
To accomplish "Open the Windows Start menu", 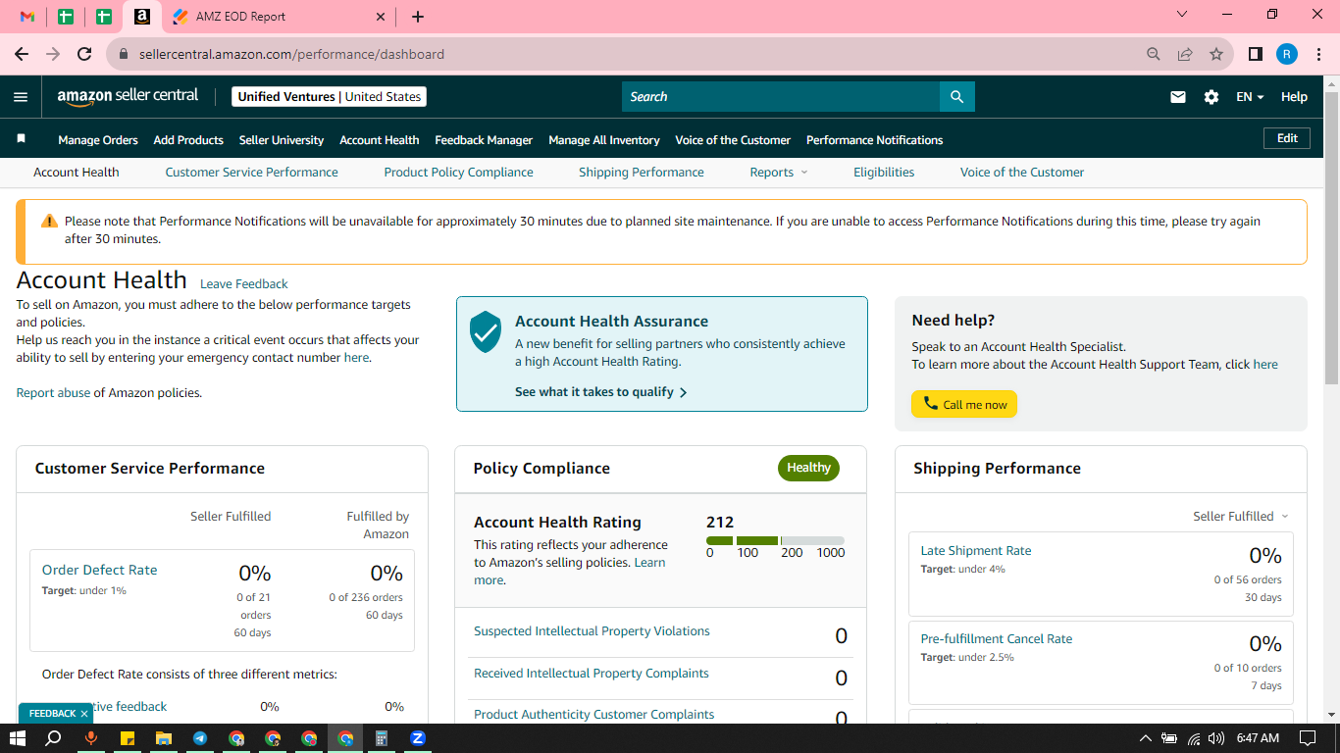I will click(x=18, y=738).
